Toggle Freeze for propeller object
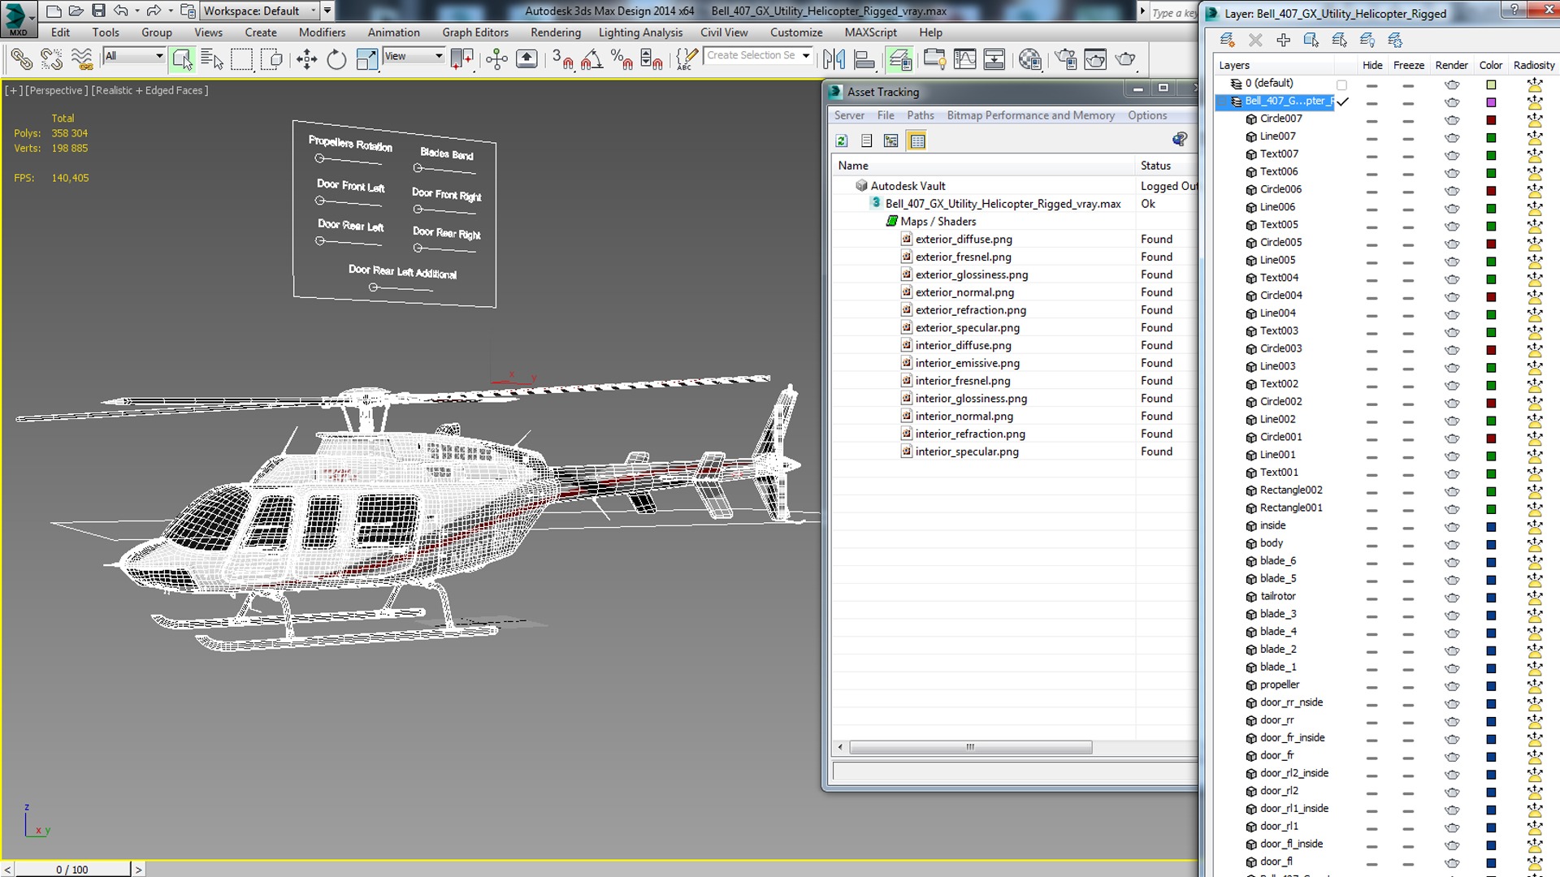 click(1408, 686)
